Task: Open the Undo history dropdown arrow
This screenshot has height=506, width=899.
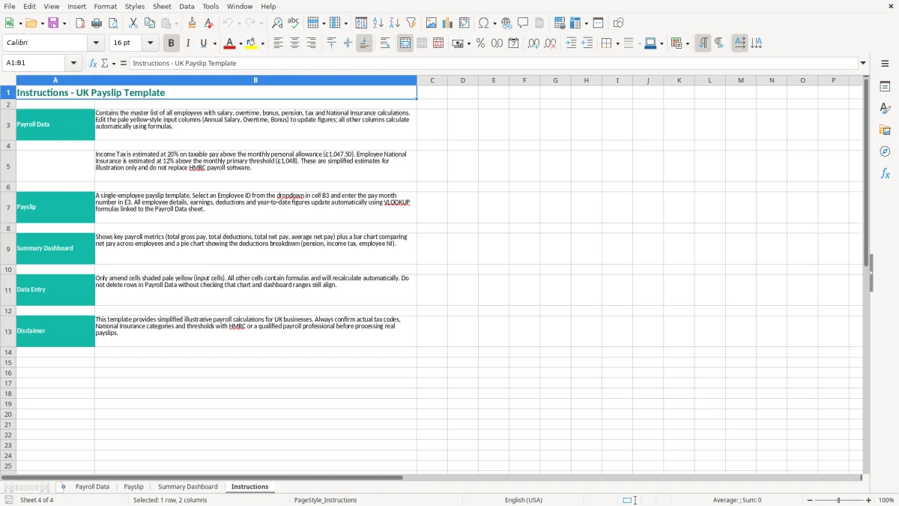Action: click(x=239, y=22)
